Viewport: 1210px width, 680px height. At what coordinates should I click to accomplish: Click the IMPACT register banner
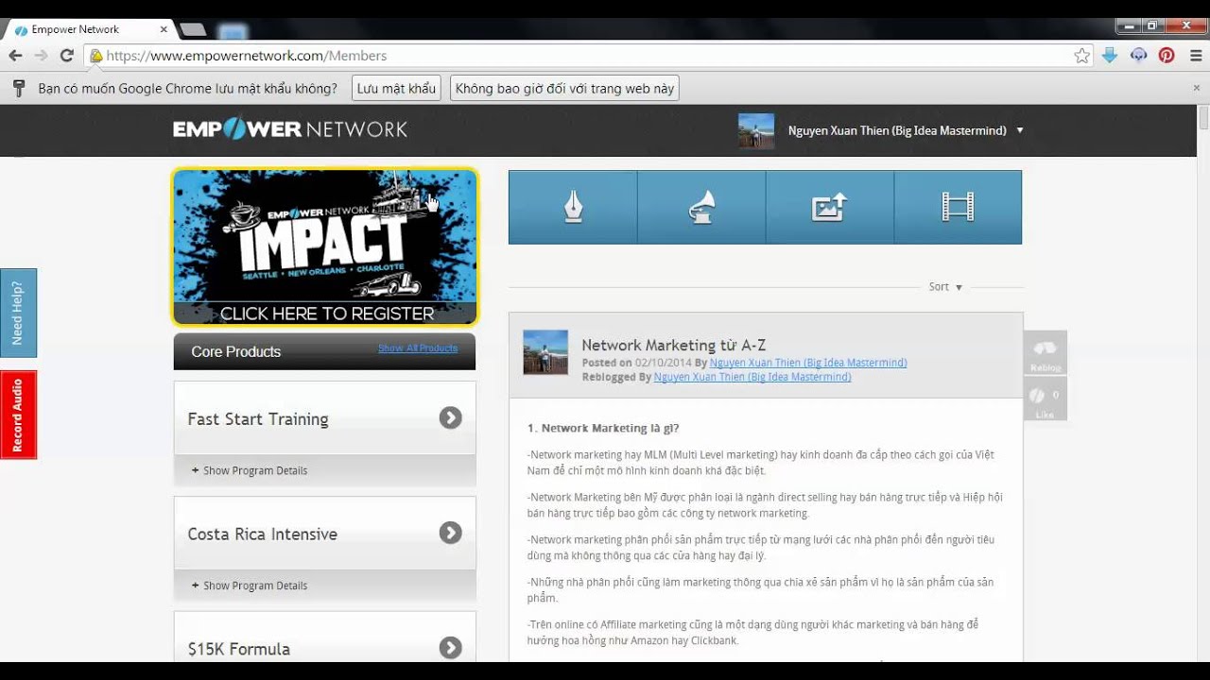325,247
